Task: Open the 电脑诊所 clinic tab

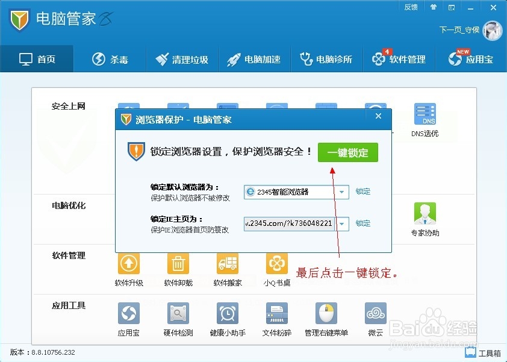Action: (x=327, y=59)
